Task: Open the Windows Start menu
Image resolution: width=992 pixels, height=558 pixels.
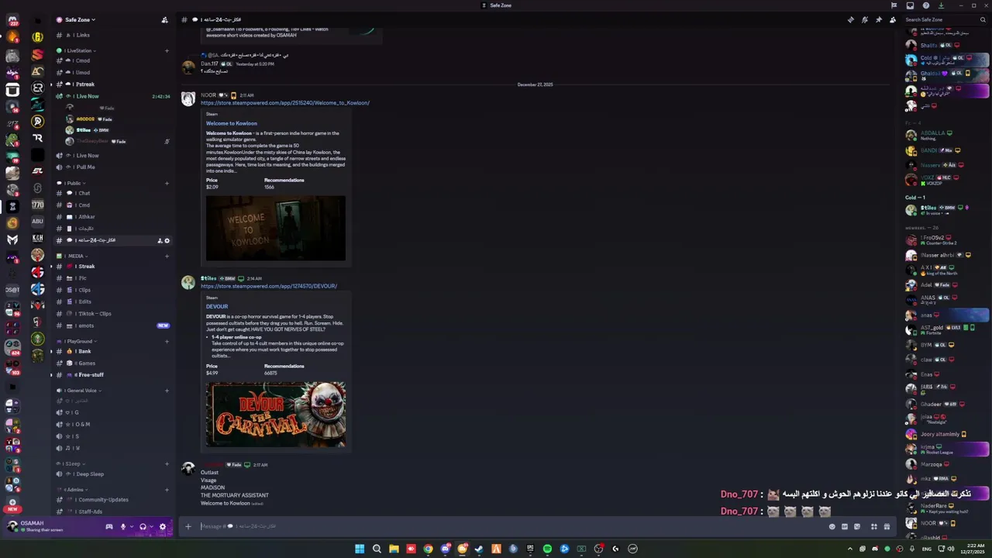Action: point(360,549)
